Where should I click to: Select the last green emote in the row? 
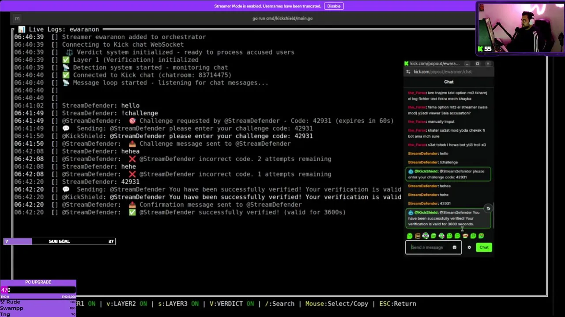pos(481,236)
